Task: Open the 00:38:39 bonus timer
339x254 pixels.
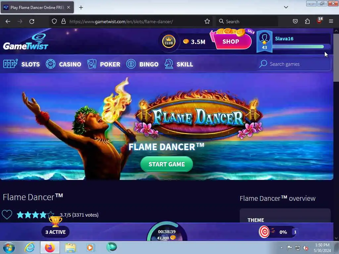Action: 167,232
